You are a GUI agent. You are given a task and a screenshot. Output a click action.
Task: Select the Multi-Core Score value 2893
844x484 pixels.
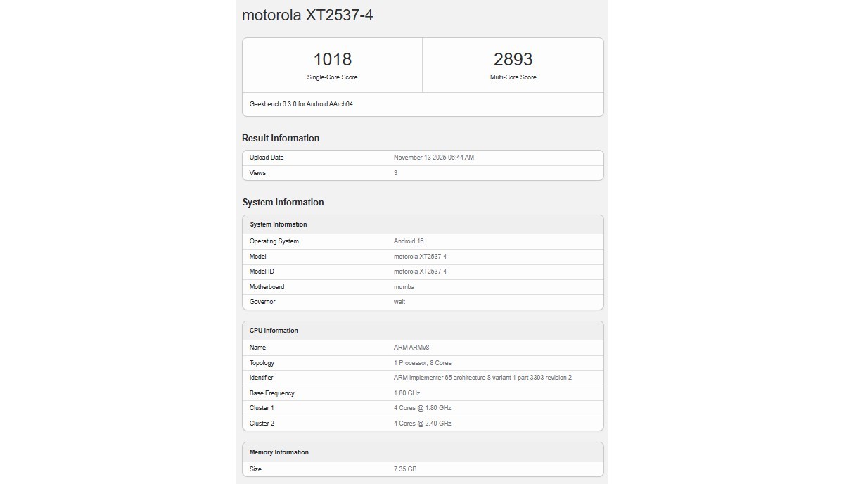(x=513, y=59)
